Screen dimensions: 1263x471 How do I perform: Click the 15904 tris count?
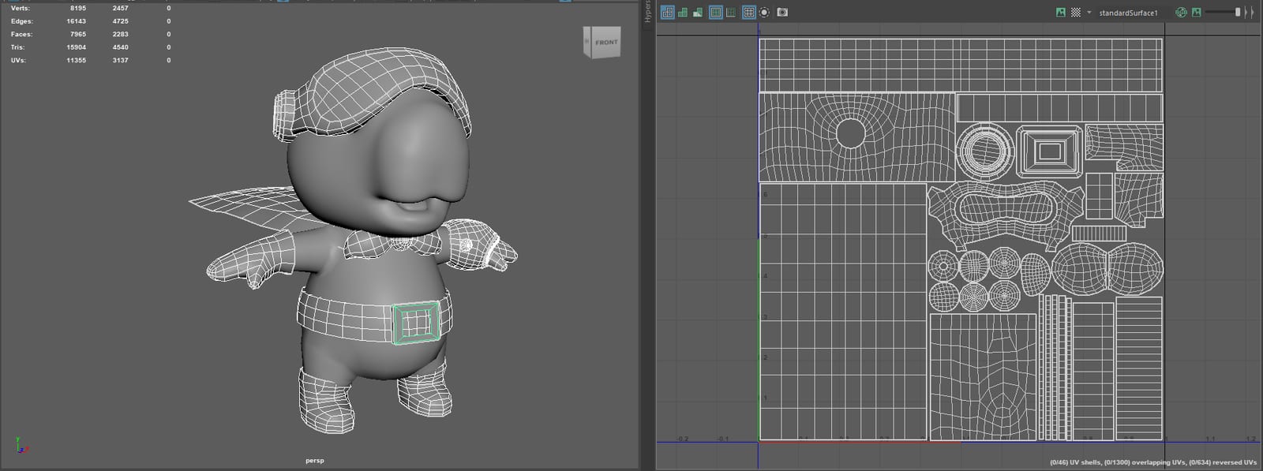click(76, 47)
